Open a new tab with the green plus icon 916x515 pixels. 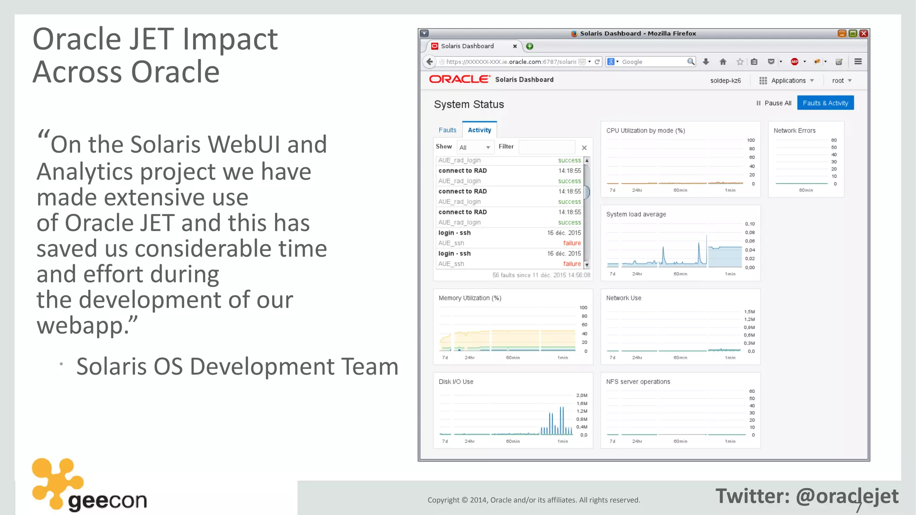click(530, 46)
